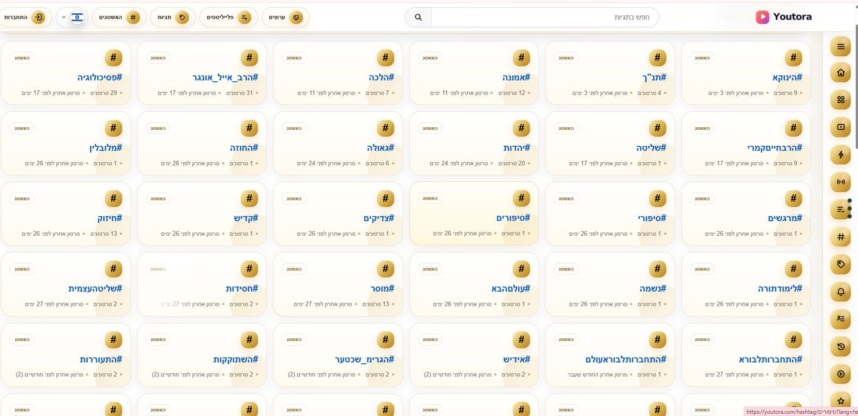The image size is (858, 416).
Task: Click the gold hash icon on the #חיזוק card
Action: click(x=113, y=198)
